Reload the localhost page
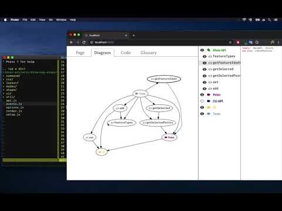 pyautogui.click(x=84, y=42)
